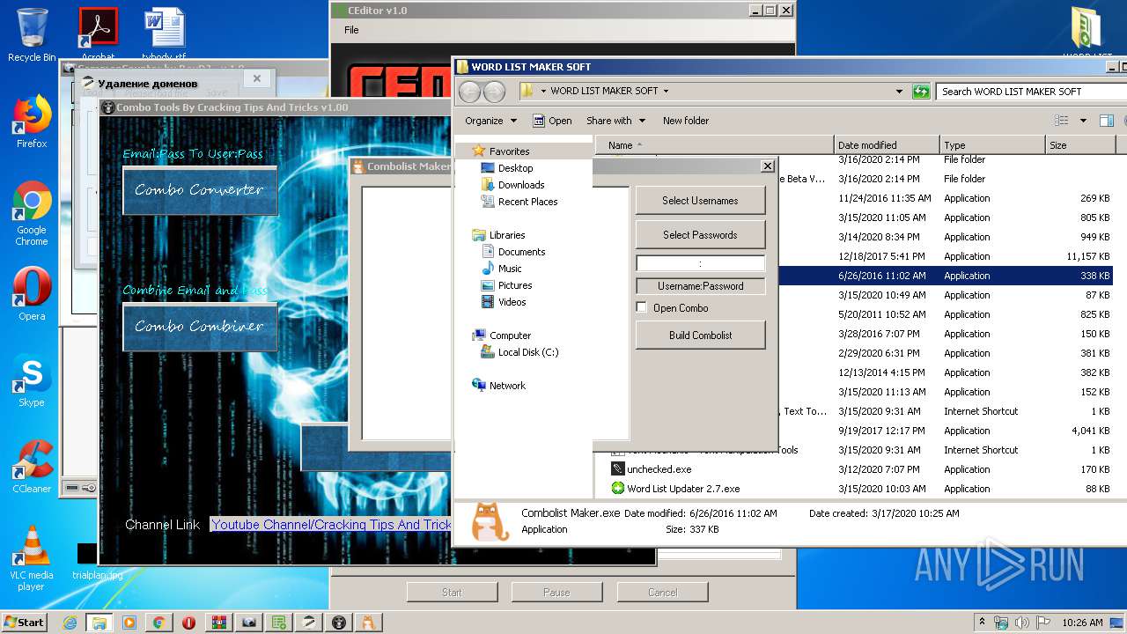The width and height of the screenshot is (1127, 634).
Task: Select Downloads in the navigation pane
Action: (521, 185)
